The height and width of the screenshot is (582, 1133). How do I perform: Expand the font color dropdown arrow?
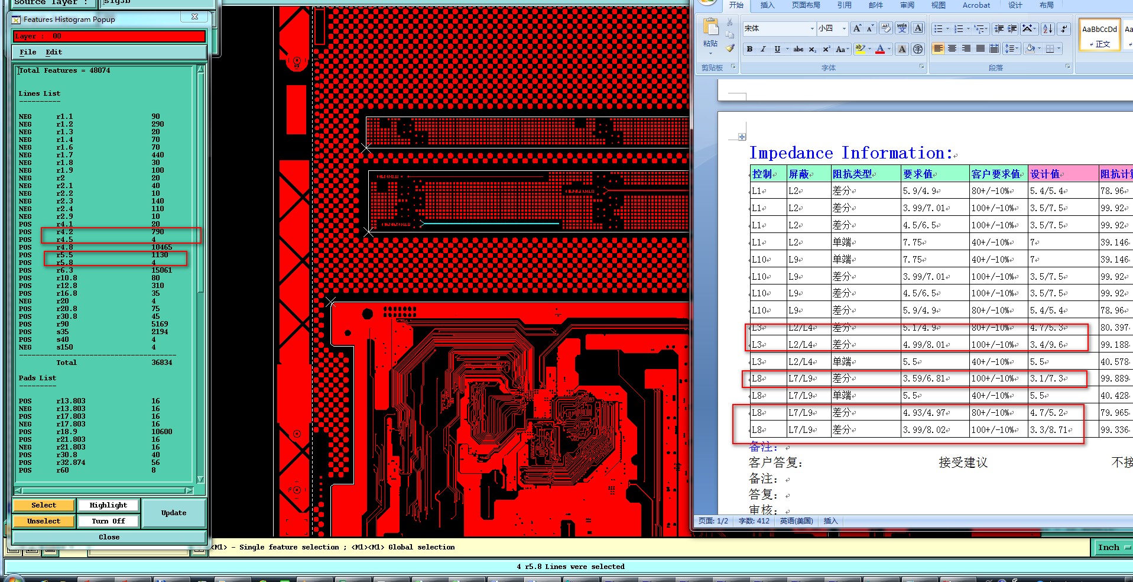tap(889, 48)
